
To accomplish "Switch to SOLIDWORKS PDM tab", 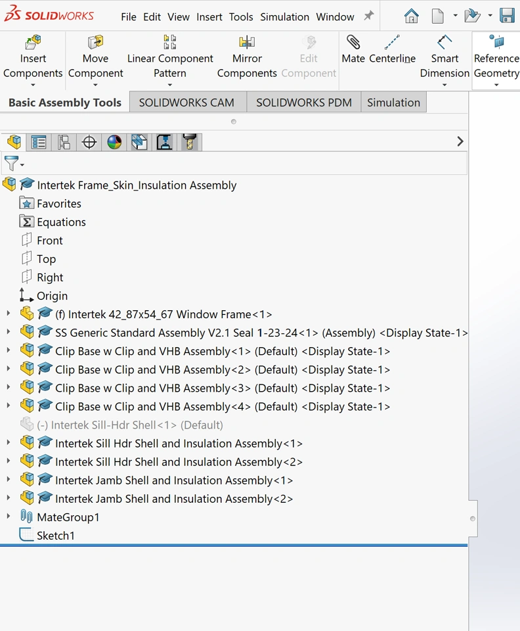I will pyautogui.click(x=304, y=103).
